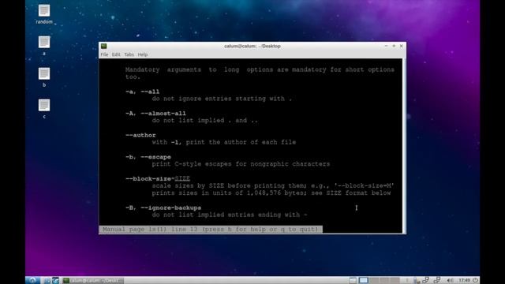Click the terminal's vertical scrollbar
Viewport: 505px width, 284px height.
[404, 146]
